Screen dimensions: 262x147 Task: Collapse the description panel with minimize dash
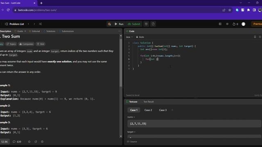119,31
